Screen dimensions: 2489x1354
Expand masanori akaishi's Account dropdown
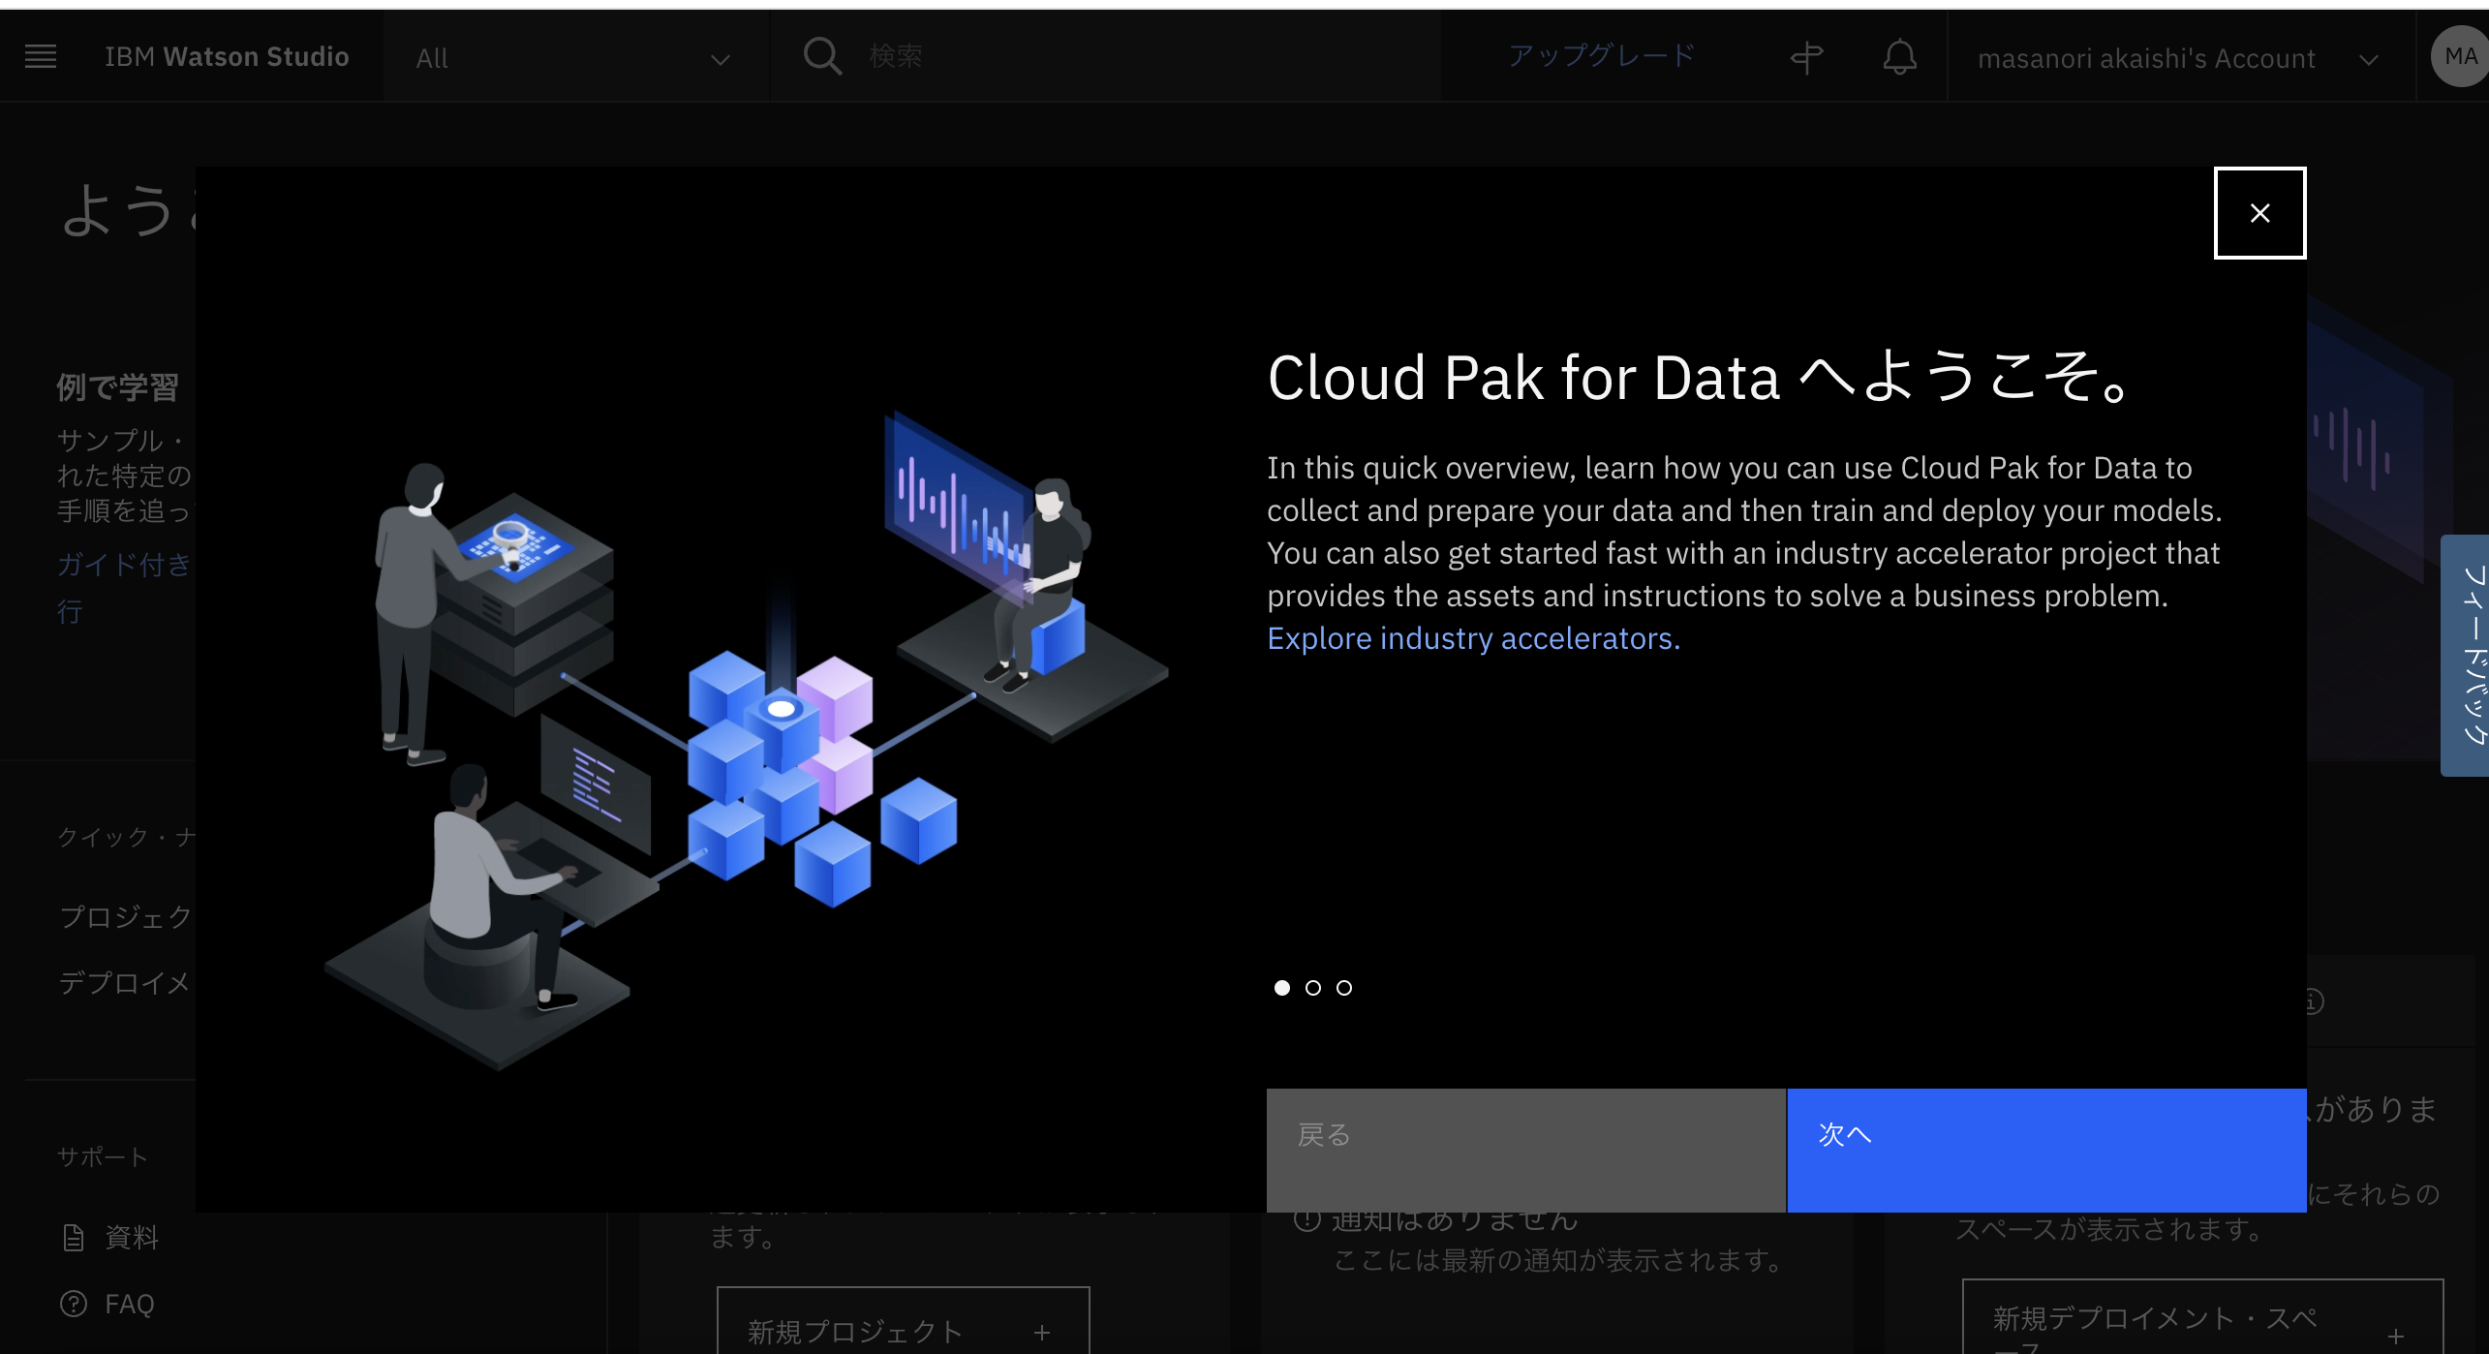(2370, 58)
